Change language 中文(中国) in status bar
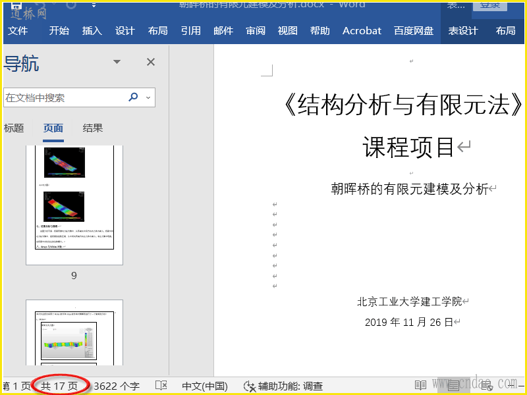This screenshot has width=527, height=395. [x=205, y=386]
